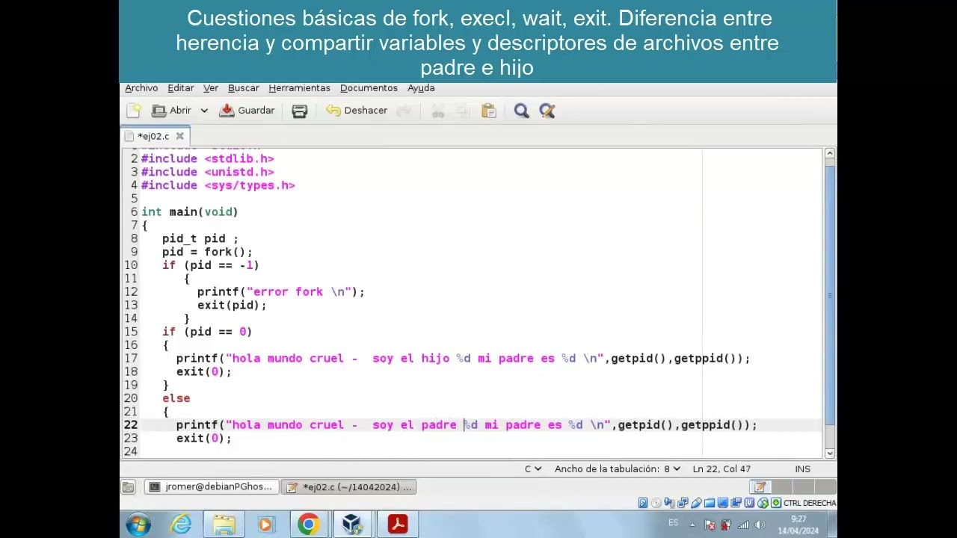The image size is (957, 538).
Task: Click line 8 'pid_t pid ;'
Action: pyautogui.click(x=200, y=239)
